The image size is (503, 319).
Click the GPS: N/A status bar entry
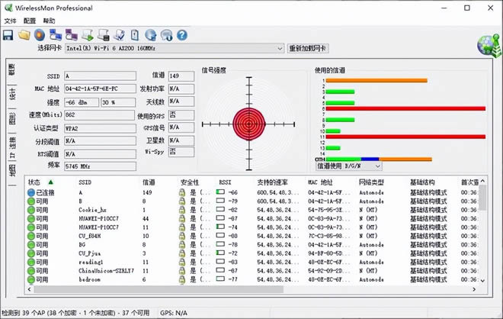(174, 313)
